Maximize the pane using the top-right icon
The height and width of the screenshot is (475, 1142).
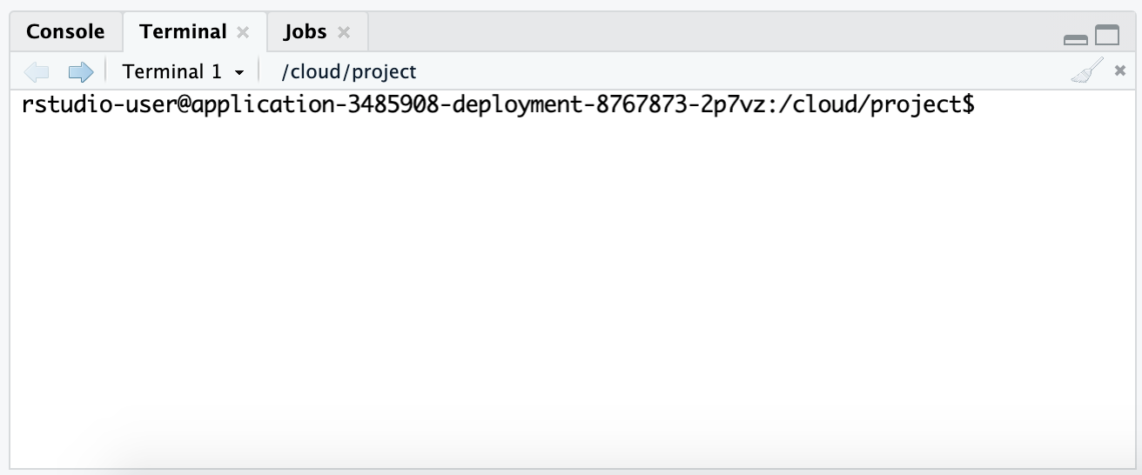pyautogui.click(x=1106, y=35)
